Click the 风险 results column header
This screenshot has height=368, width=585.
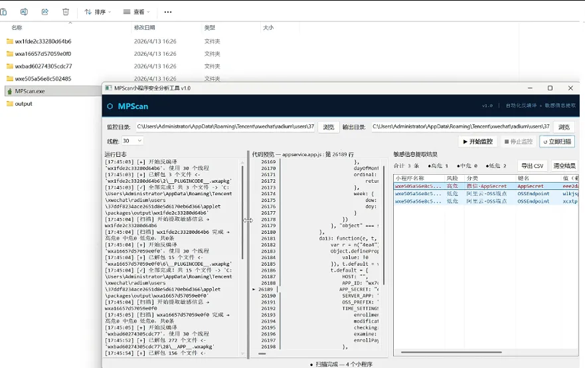point(452,178)
